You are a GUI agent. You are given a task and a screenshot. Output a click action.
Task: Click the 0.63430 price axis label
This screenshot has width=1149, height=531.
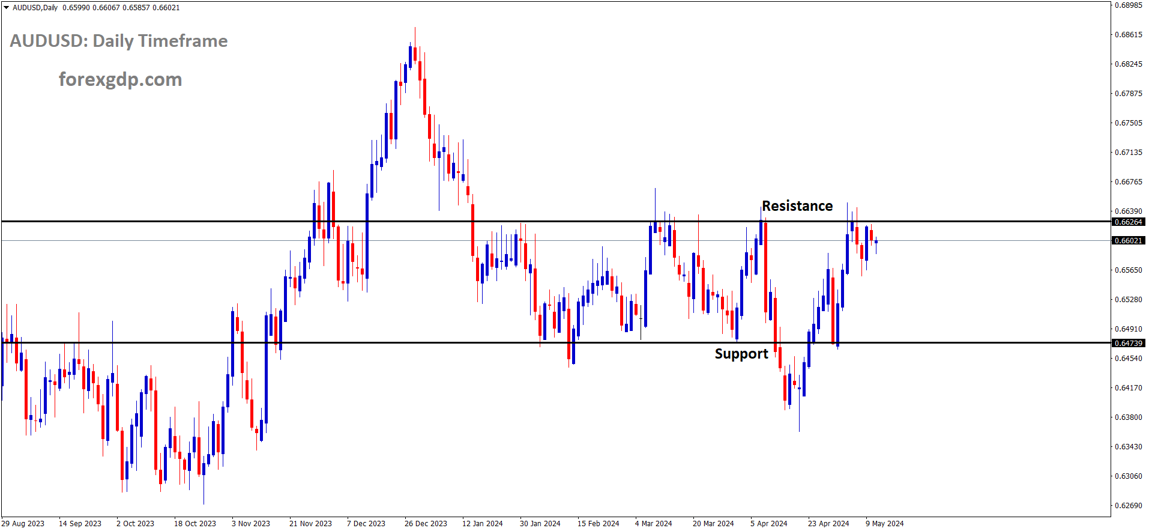(1129, 447)
